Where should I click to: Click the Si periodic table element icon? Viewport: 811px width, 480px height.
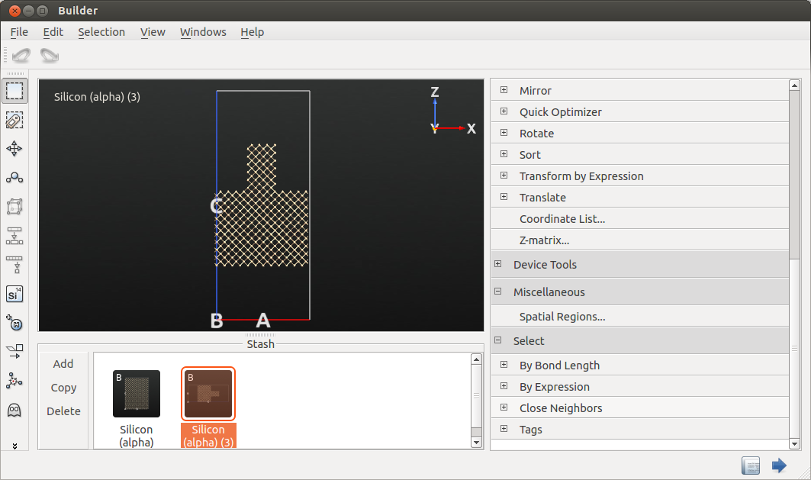(x=14, y=294)
